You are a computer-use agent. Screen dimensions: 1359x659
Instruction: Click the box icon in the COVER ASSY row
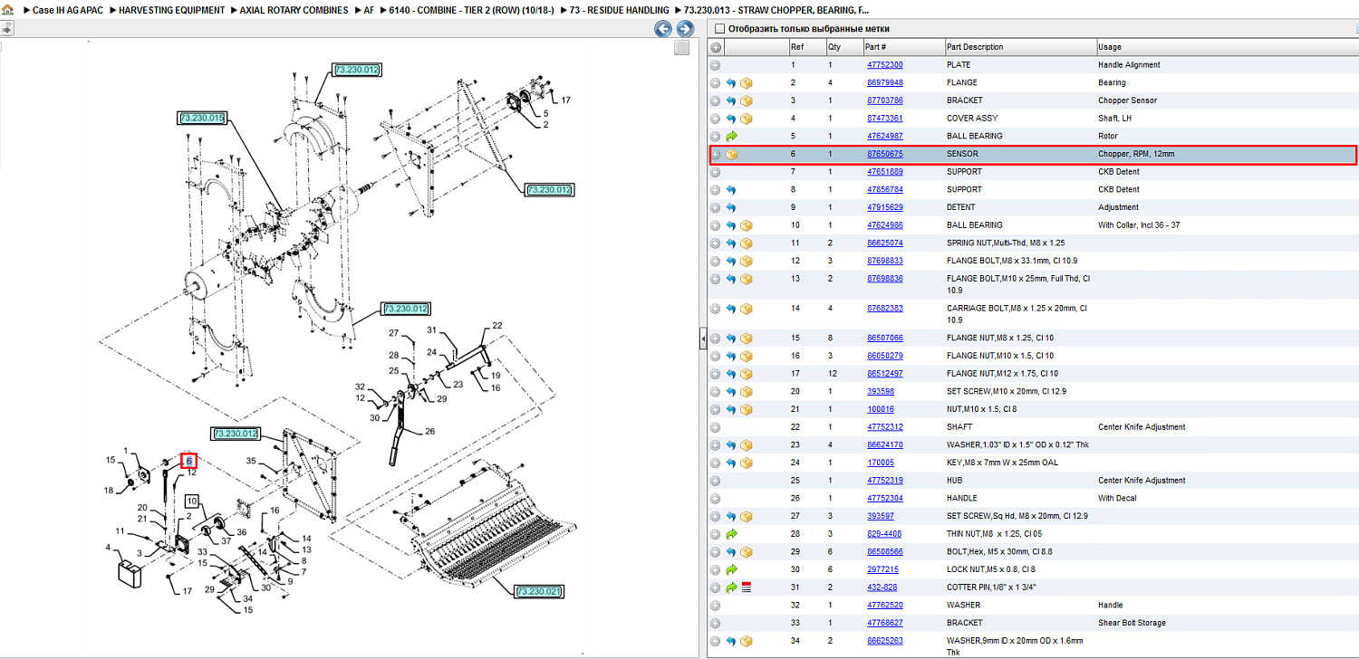pyautogui.click(x=747, y=119)
